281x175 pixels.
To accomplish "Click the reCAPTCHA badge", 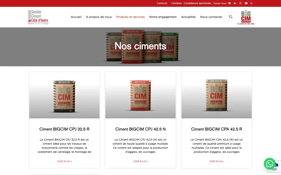I will click(277, 167).
